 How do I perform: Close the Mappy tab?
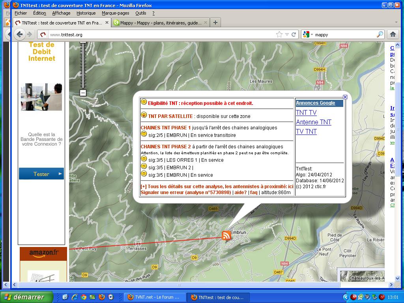pyautogui.click(x=205, y=22)
